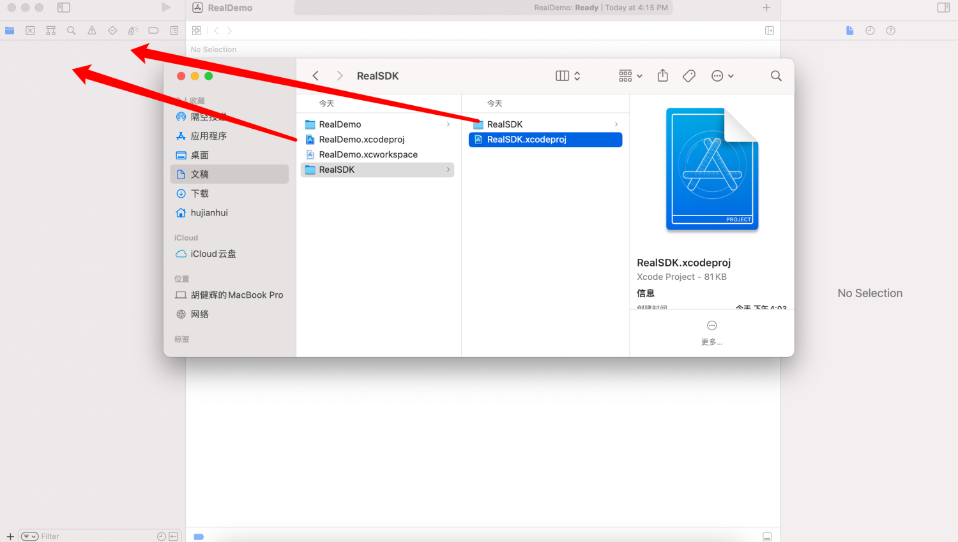Show only source-controlled files in navigator
The height and width of the screenshot is (542, 958).
click(173, 536)
